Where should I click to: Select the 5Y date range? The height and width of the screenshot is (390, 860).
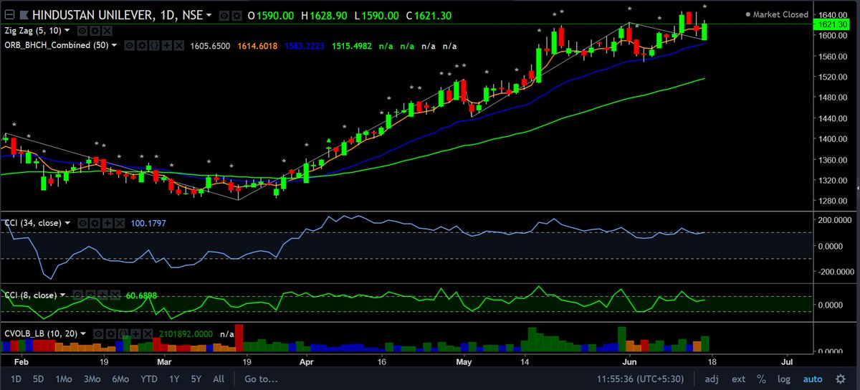point(196,379)
